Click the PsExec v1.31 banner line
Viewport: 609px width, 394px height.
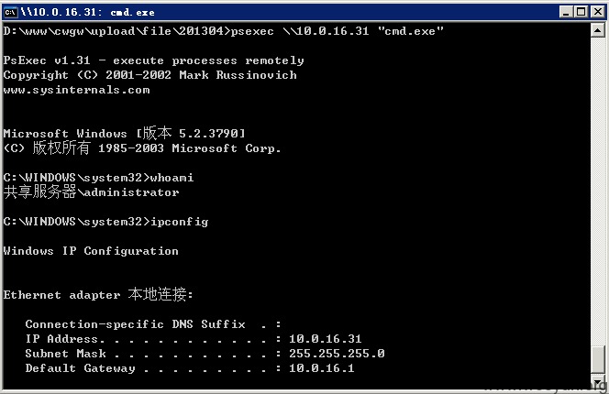pyautogui.click(x=153, y=60)
